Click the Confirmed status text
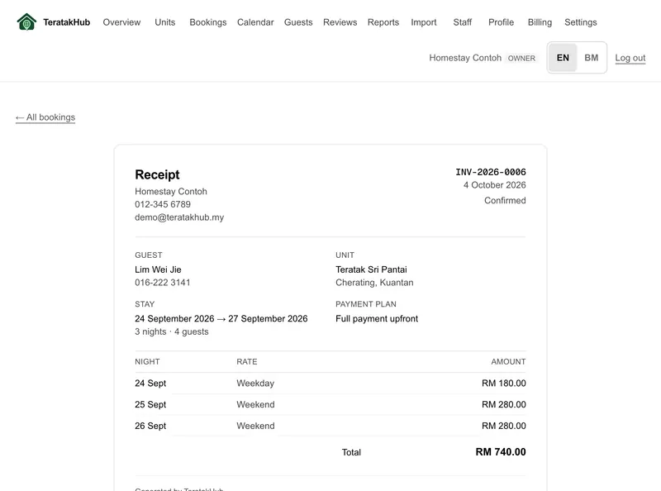 pyautogui.click(x=505, y=200)
